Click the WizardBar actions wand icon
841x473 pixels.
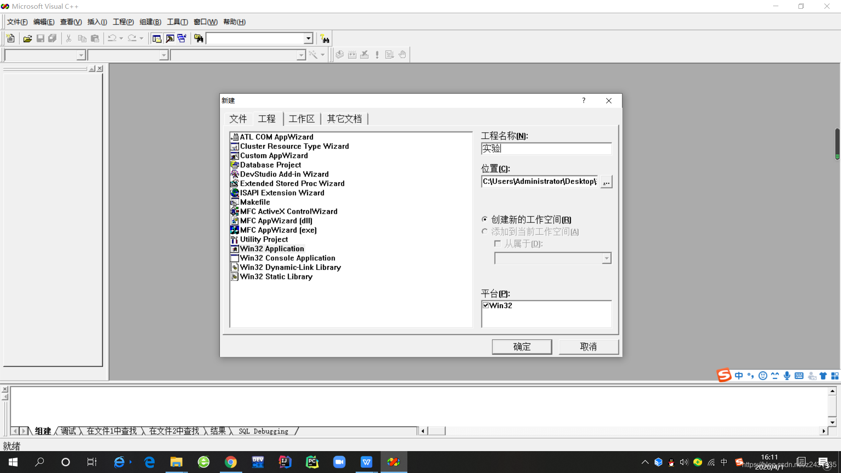313,55
